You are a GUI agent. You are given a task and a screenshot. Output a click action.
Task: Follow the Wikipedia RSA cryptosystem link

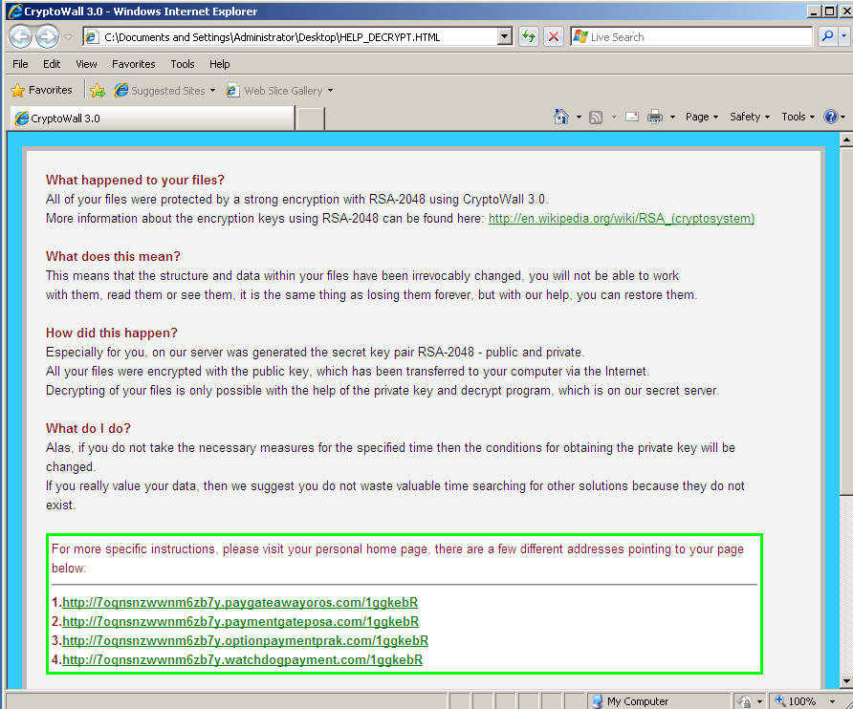pyautogui.click(x=622, y=219)
